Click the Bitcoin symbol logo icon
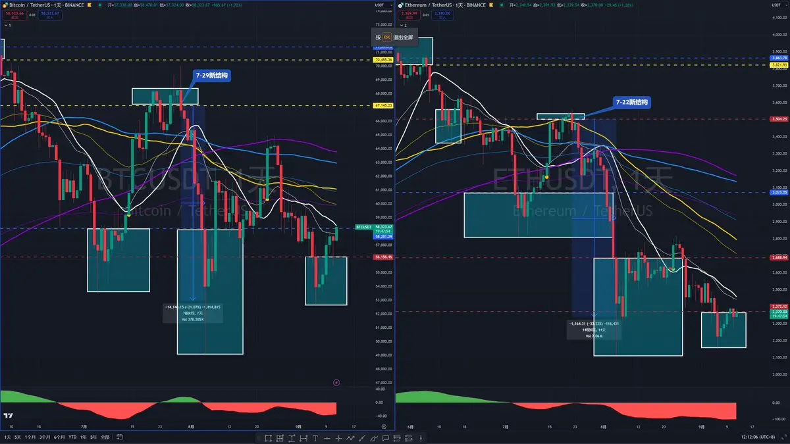Screen dimensions: 790x444 tap(5, 5)
